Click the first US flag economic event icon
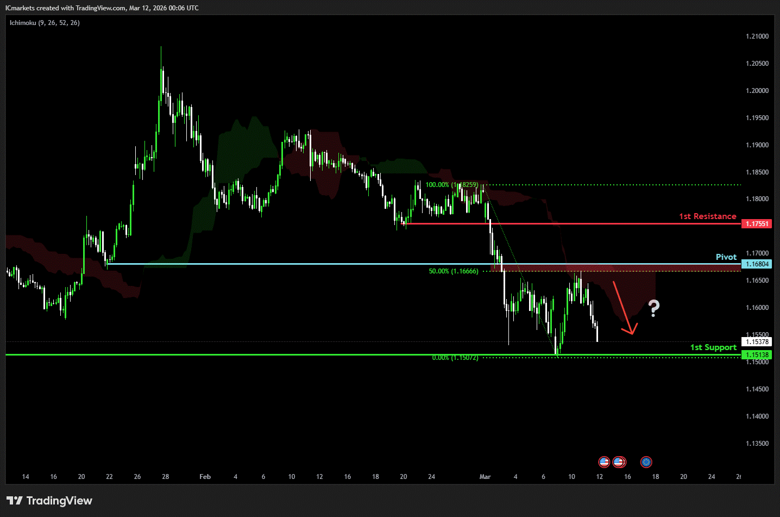The height and width of the screenshot is (517, 780). [604, 462]
